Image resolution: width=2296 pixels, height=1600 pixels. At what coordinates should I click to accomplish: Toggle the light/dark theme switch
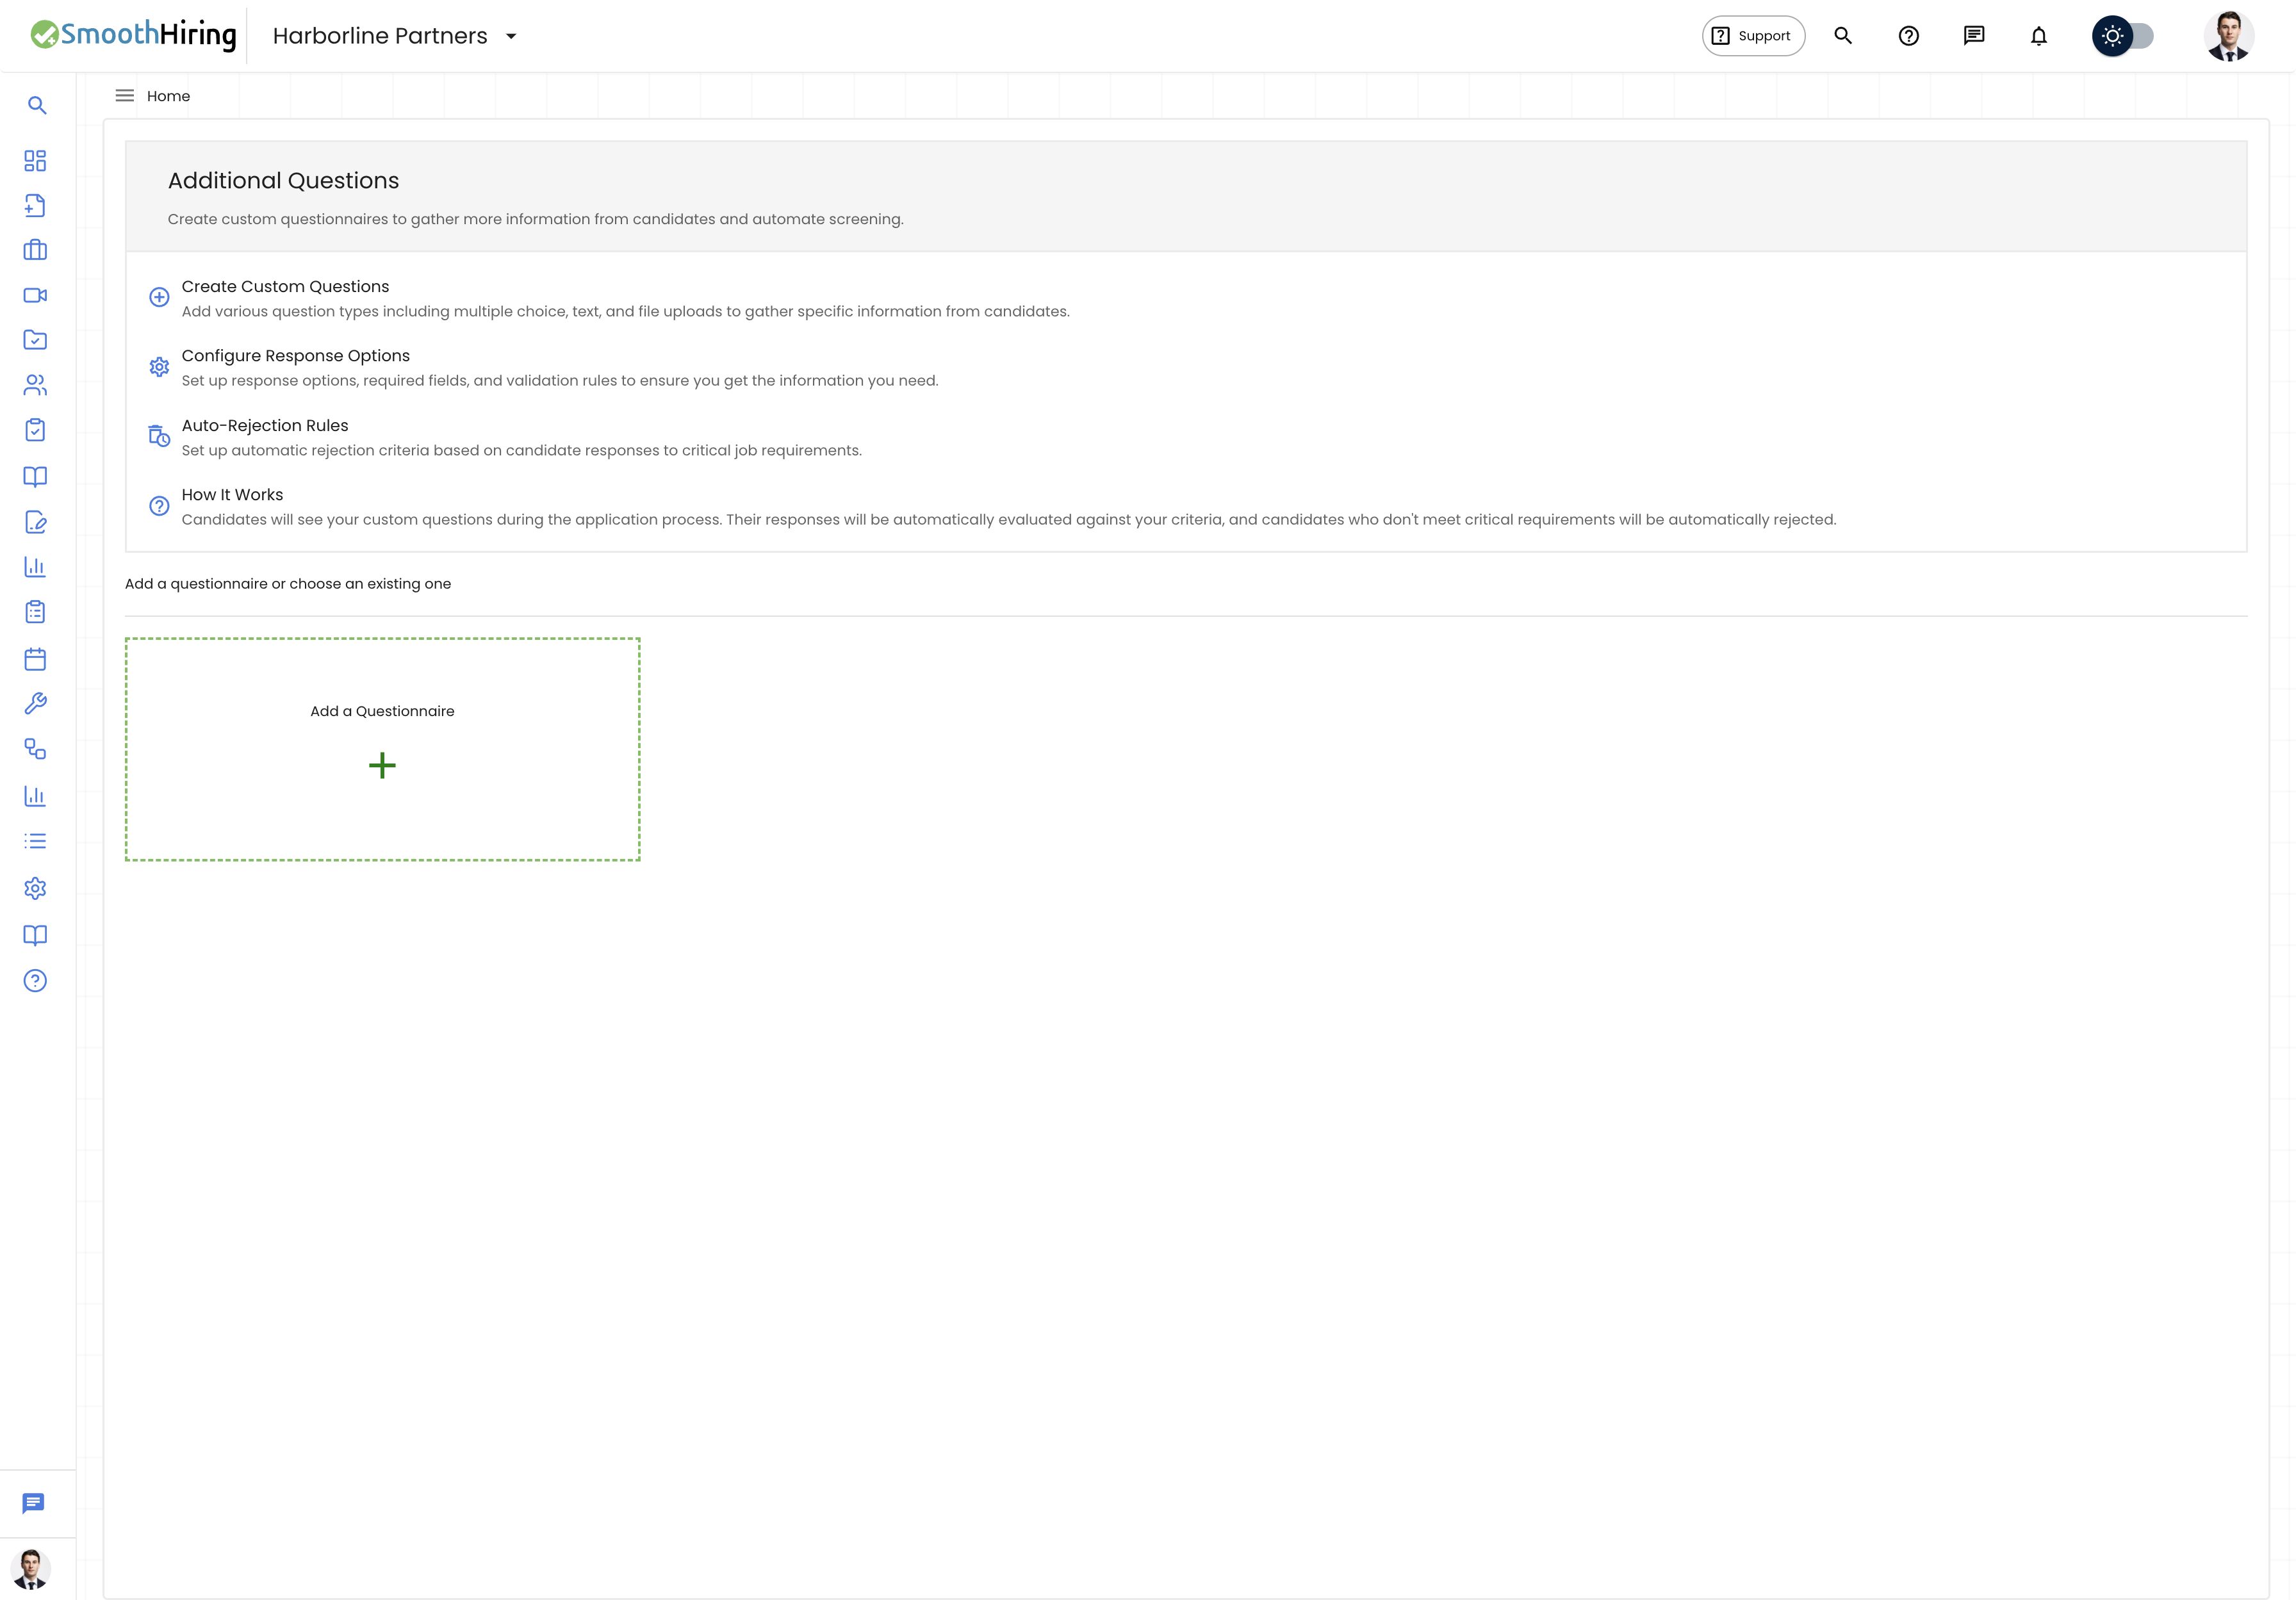click(2123, 36)
